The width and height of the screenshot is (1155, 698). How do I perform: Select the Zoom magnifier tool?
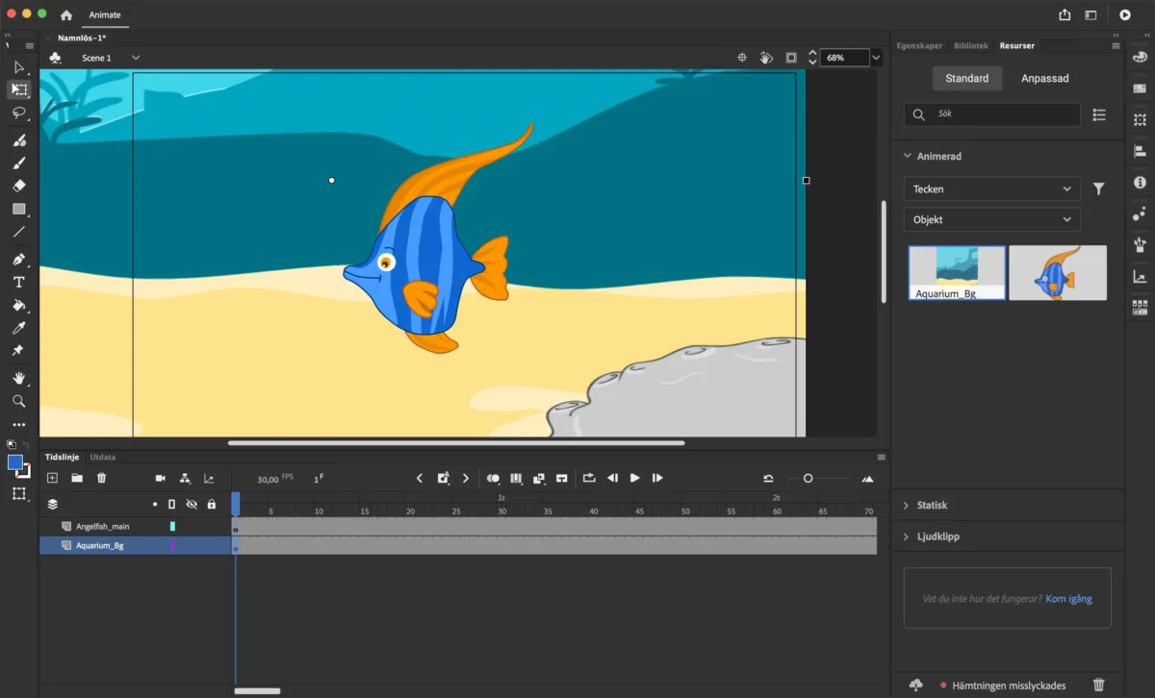(x=18, y=401)
